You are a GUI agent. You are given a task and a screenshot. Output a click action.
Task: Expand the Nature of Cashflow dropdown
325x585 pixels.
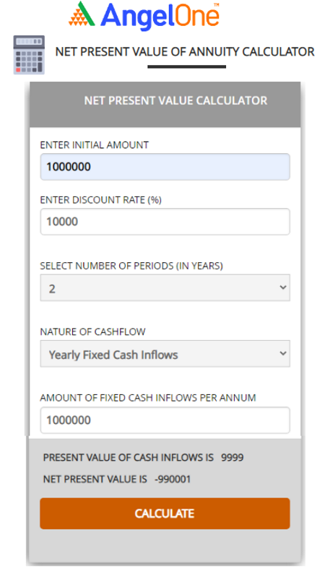(x=165, y=353)
